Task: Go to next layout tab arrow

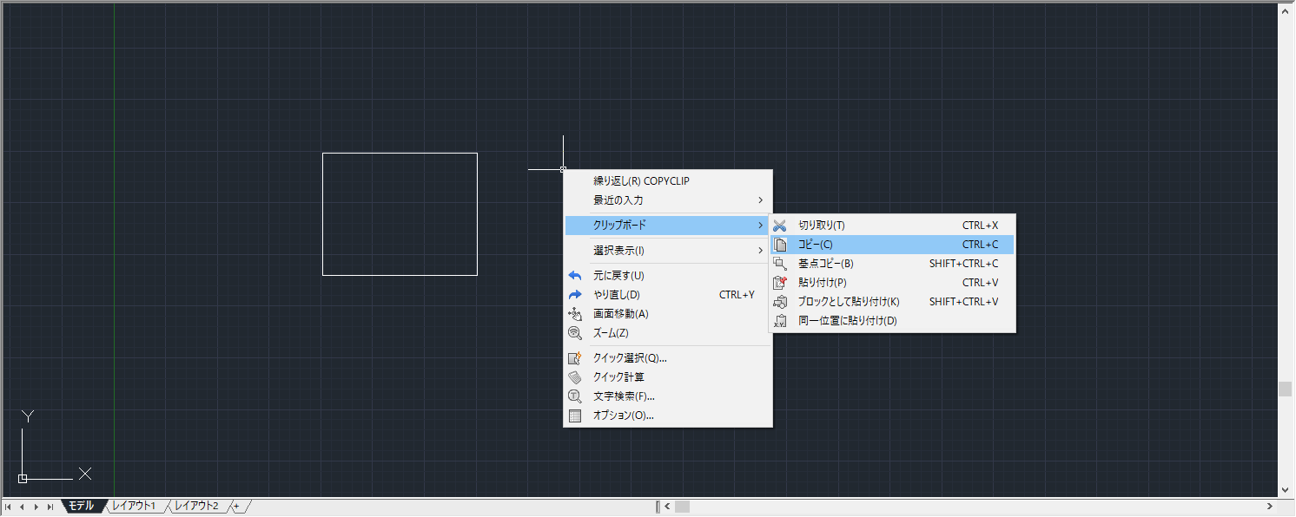Action: pos(36,507)
